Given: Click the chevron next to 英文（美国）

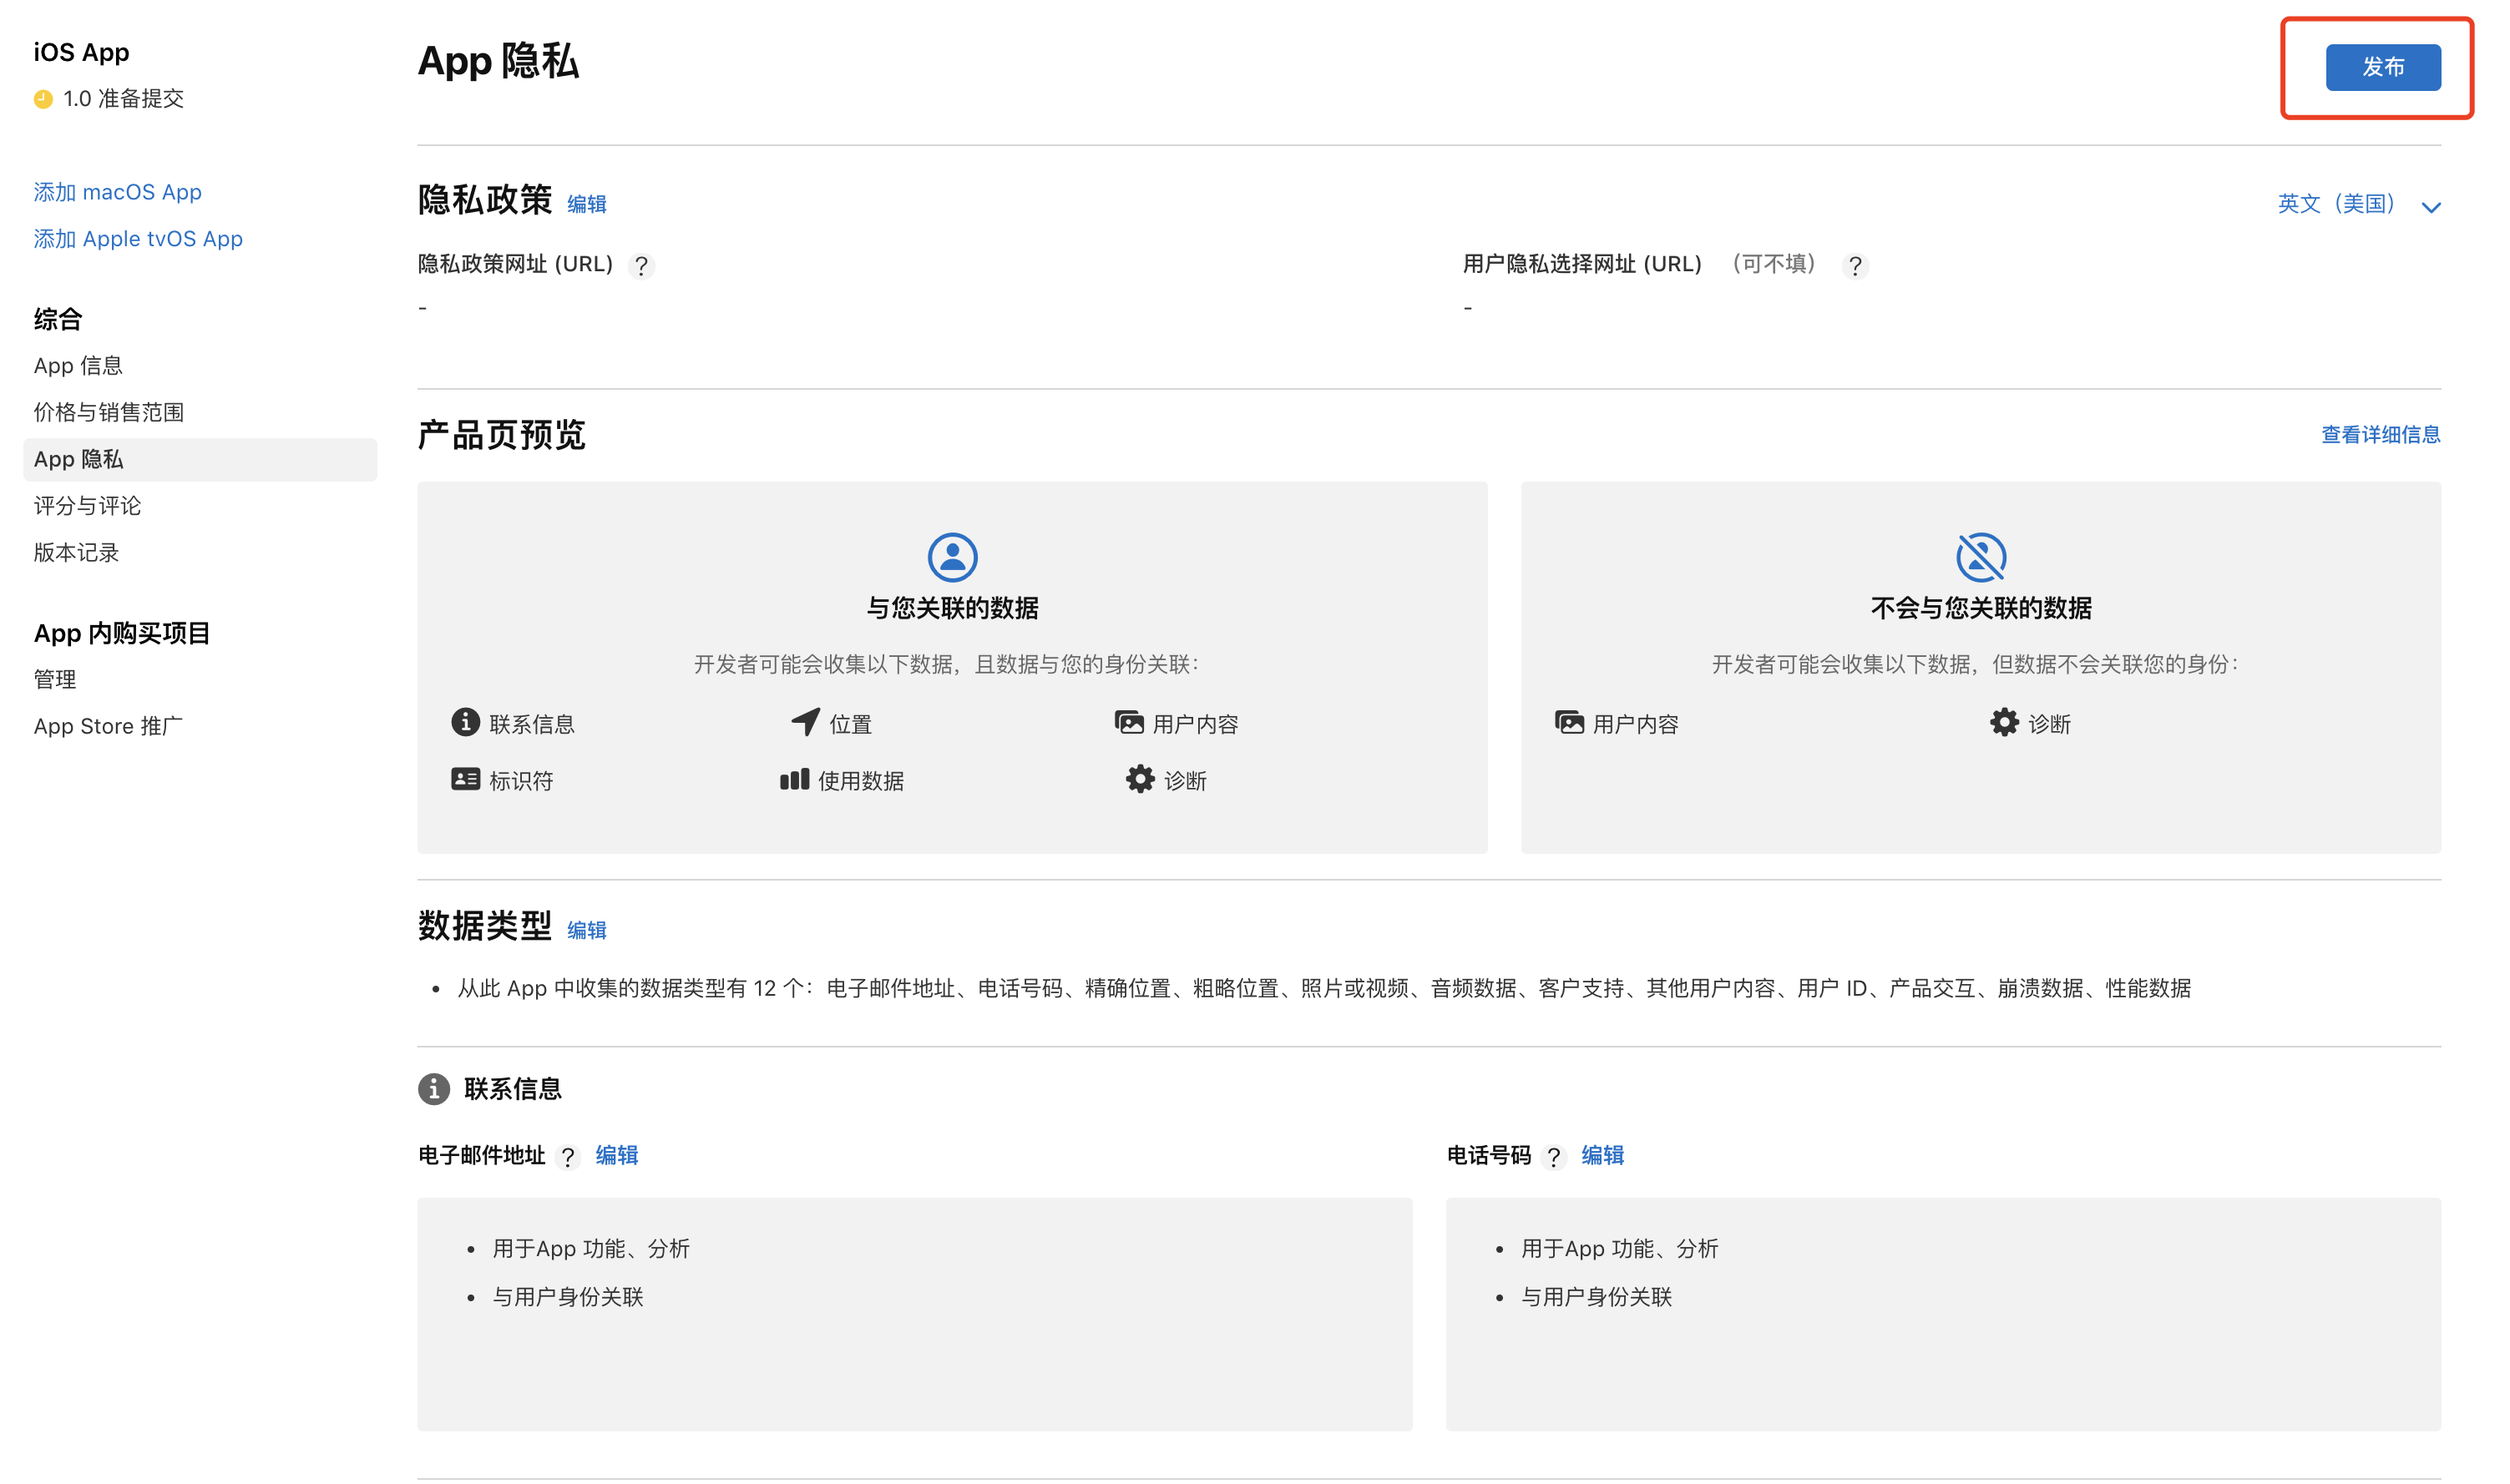Looking at the screenshot, I should [x=2430, y=207].
